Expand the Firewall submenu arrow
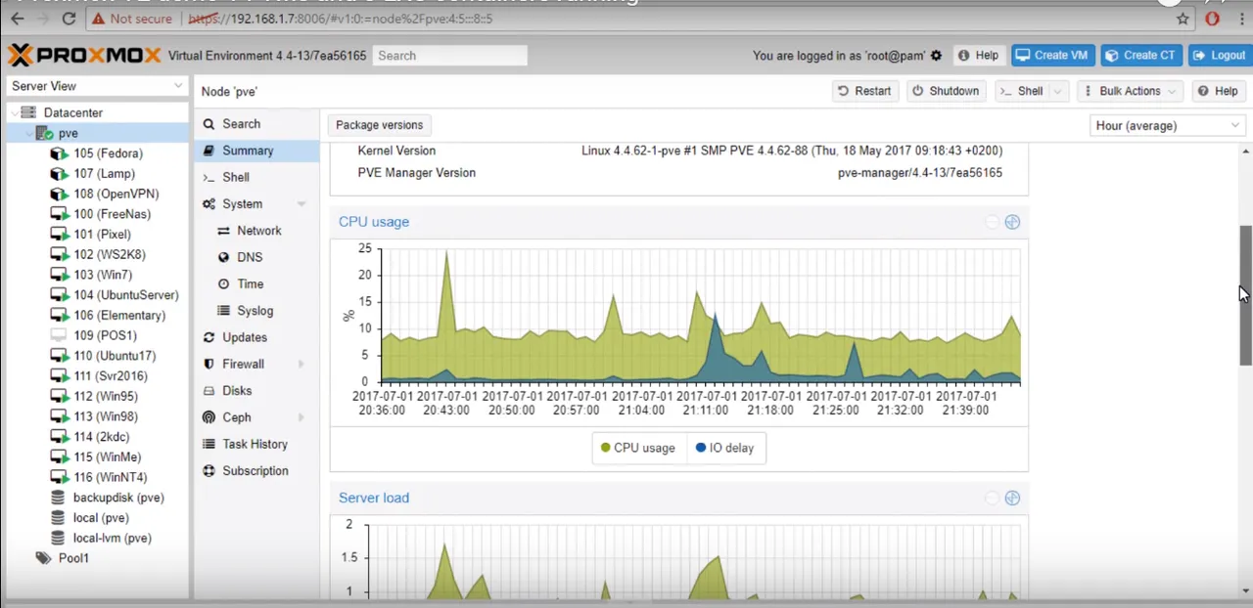The height and width of the screenshot is (608, 1253). (x=302, y=365)
